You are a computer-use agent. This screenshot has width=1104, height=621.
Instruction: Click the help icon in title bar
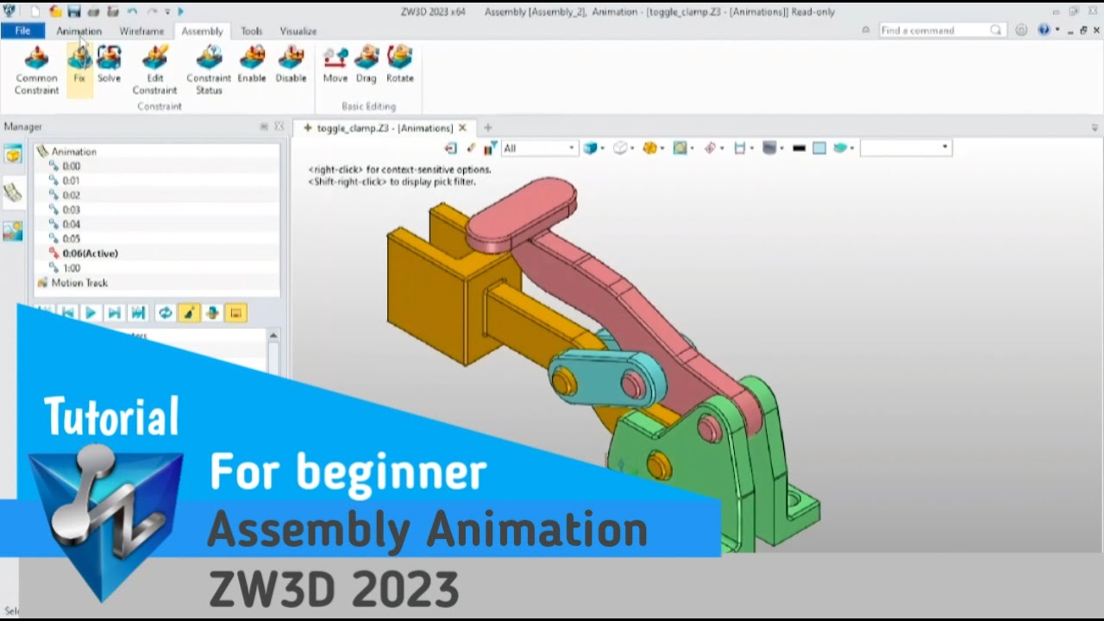coord(1044,30)
